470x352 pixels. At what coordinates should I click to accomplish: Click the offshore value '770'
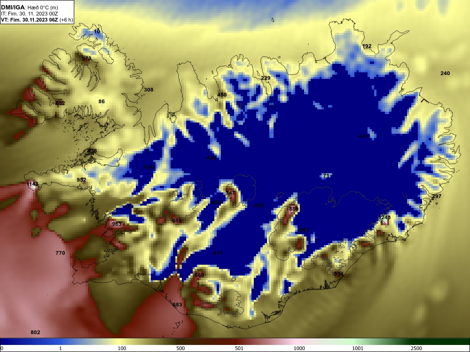click(60, 253)
